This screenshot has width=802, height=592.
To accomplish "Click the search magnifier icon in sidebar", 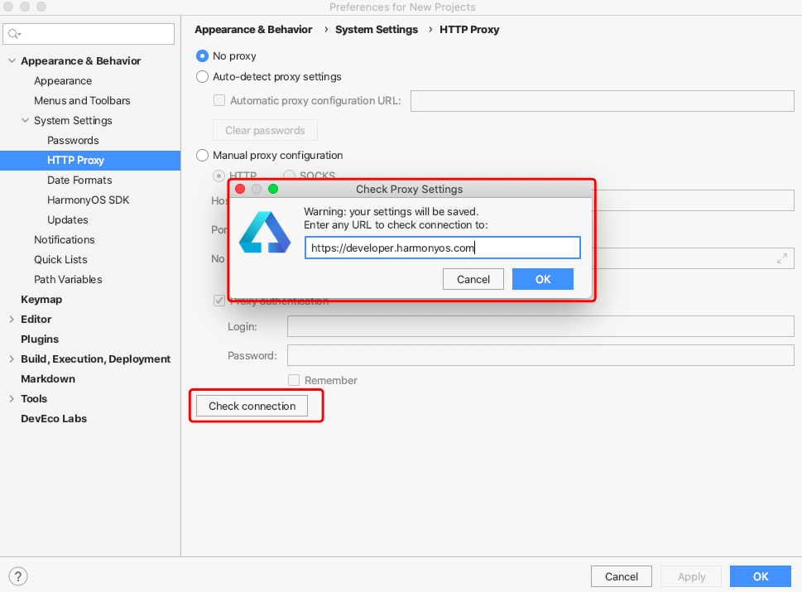I will click(x=14, y=34).
